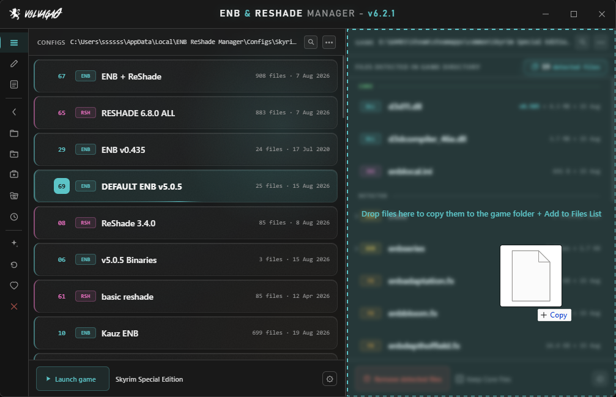Screen dimensions: 616x397
Task: Click the sparkle icon in sidebar
Action: pos(13,243)
